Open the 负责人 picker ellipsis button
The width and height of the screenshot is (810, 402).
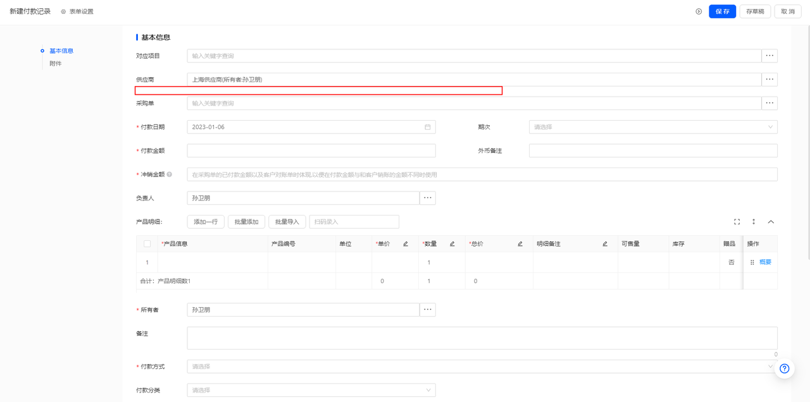428,198
